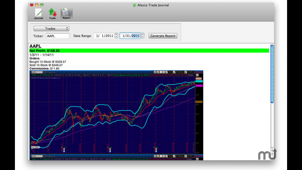This screenshot has width=302, height=170.
Task: Click the vertical scrollbar thumb of report
Action: [272, 74]
